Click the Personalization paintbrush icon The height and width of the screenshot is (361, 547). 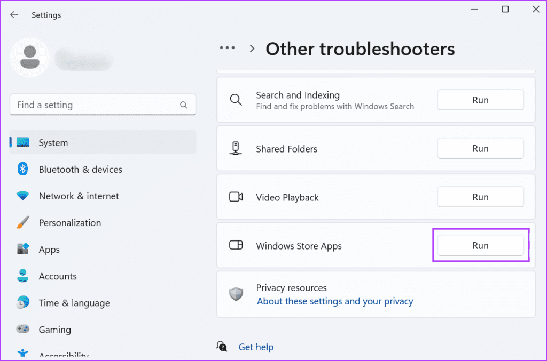(x=22, y=222)
